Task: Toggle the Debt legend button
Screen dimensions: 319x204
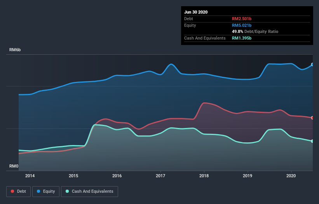Action: [18, 192]
